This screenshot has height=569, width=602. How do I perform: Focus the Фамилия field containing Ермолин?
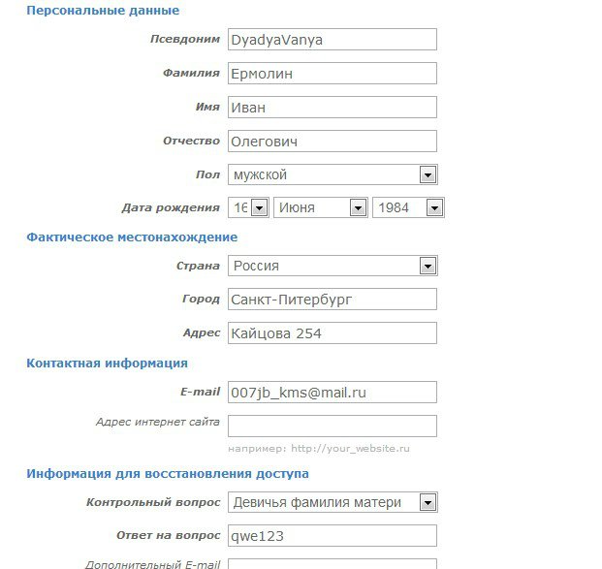click(x=333, y=73)
